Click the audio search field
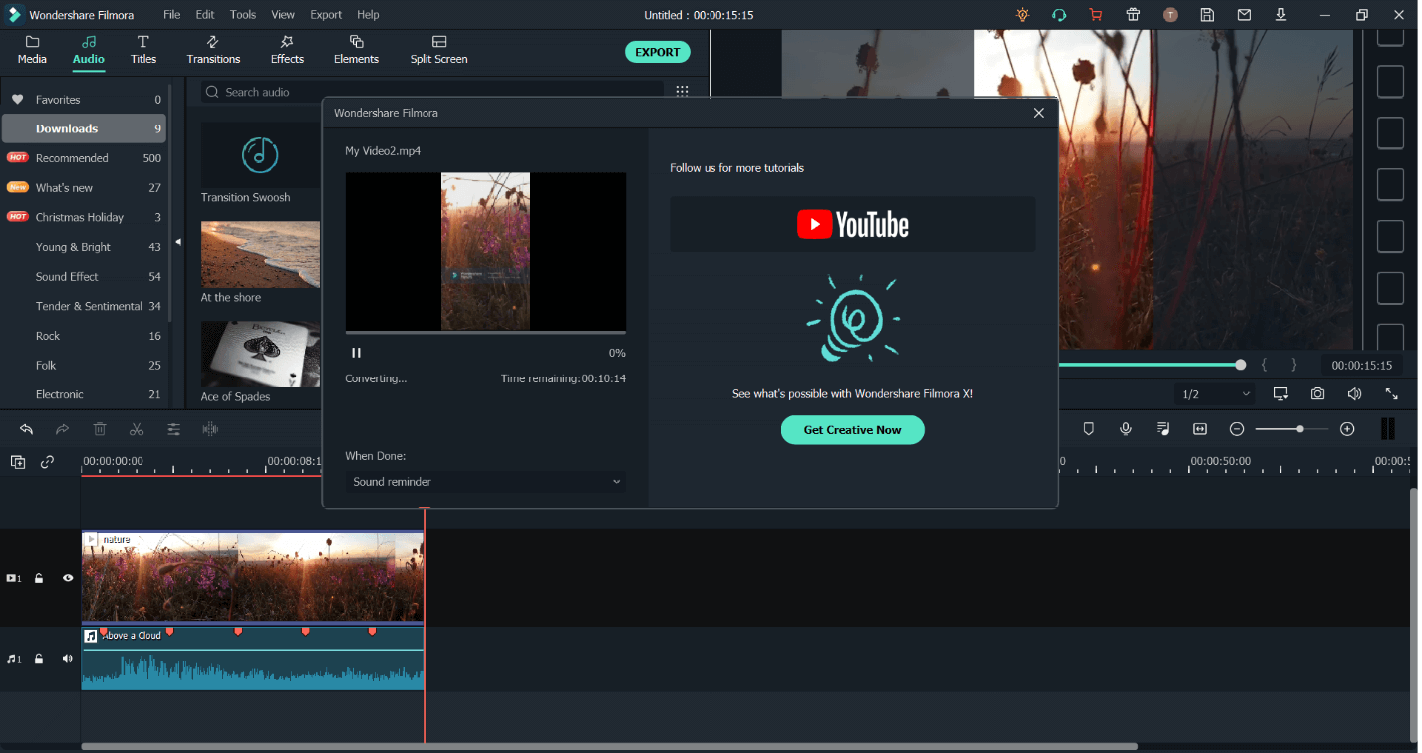Viewport: 1422px width, 753px height. 432,92
